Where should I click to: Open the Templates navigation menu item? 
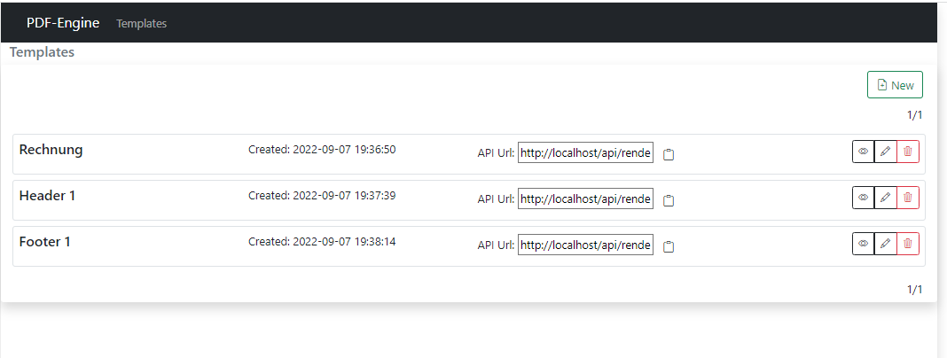141,24
